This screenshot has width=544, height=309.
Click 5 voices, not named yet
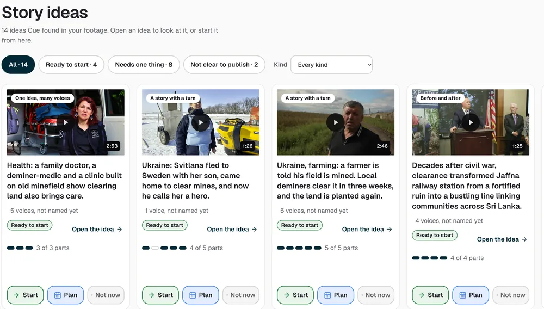(44, 211)
